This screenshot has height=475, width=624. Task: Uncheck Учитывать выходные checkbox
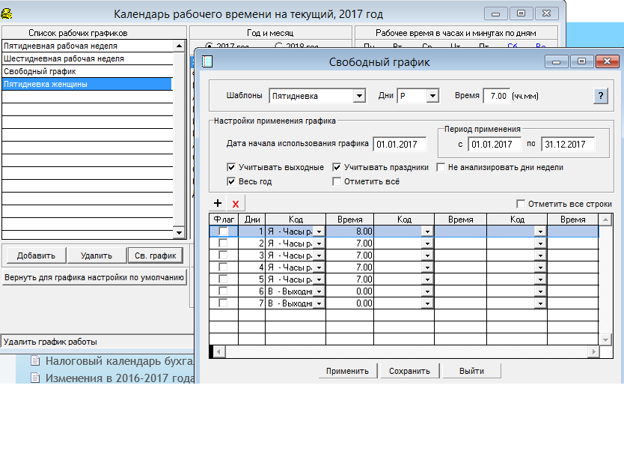click(232, 168)
